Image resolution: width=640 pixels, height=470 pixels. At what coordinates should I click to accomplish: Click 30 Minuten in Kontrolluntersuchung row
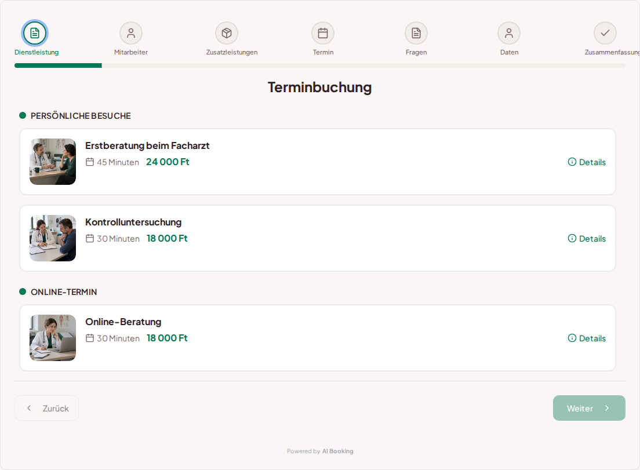(118, 238)
